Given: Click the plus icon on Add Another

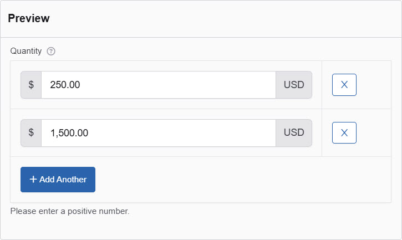Looking at the screenshot, I should [33, 180].
